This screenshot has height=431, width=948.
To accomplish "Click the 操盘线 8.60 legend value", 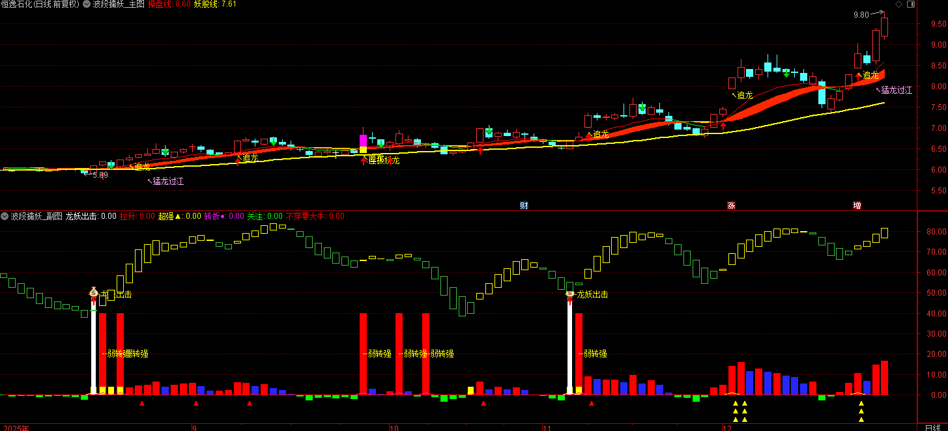I will 169,4.
